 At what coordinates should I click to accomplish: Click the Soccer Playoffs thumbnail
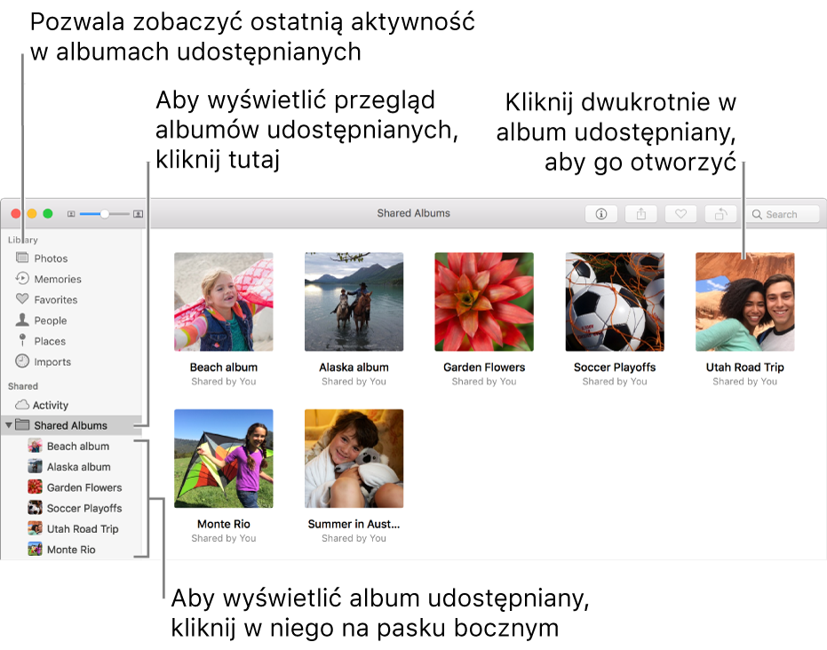(x=615, y=302)
